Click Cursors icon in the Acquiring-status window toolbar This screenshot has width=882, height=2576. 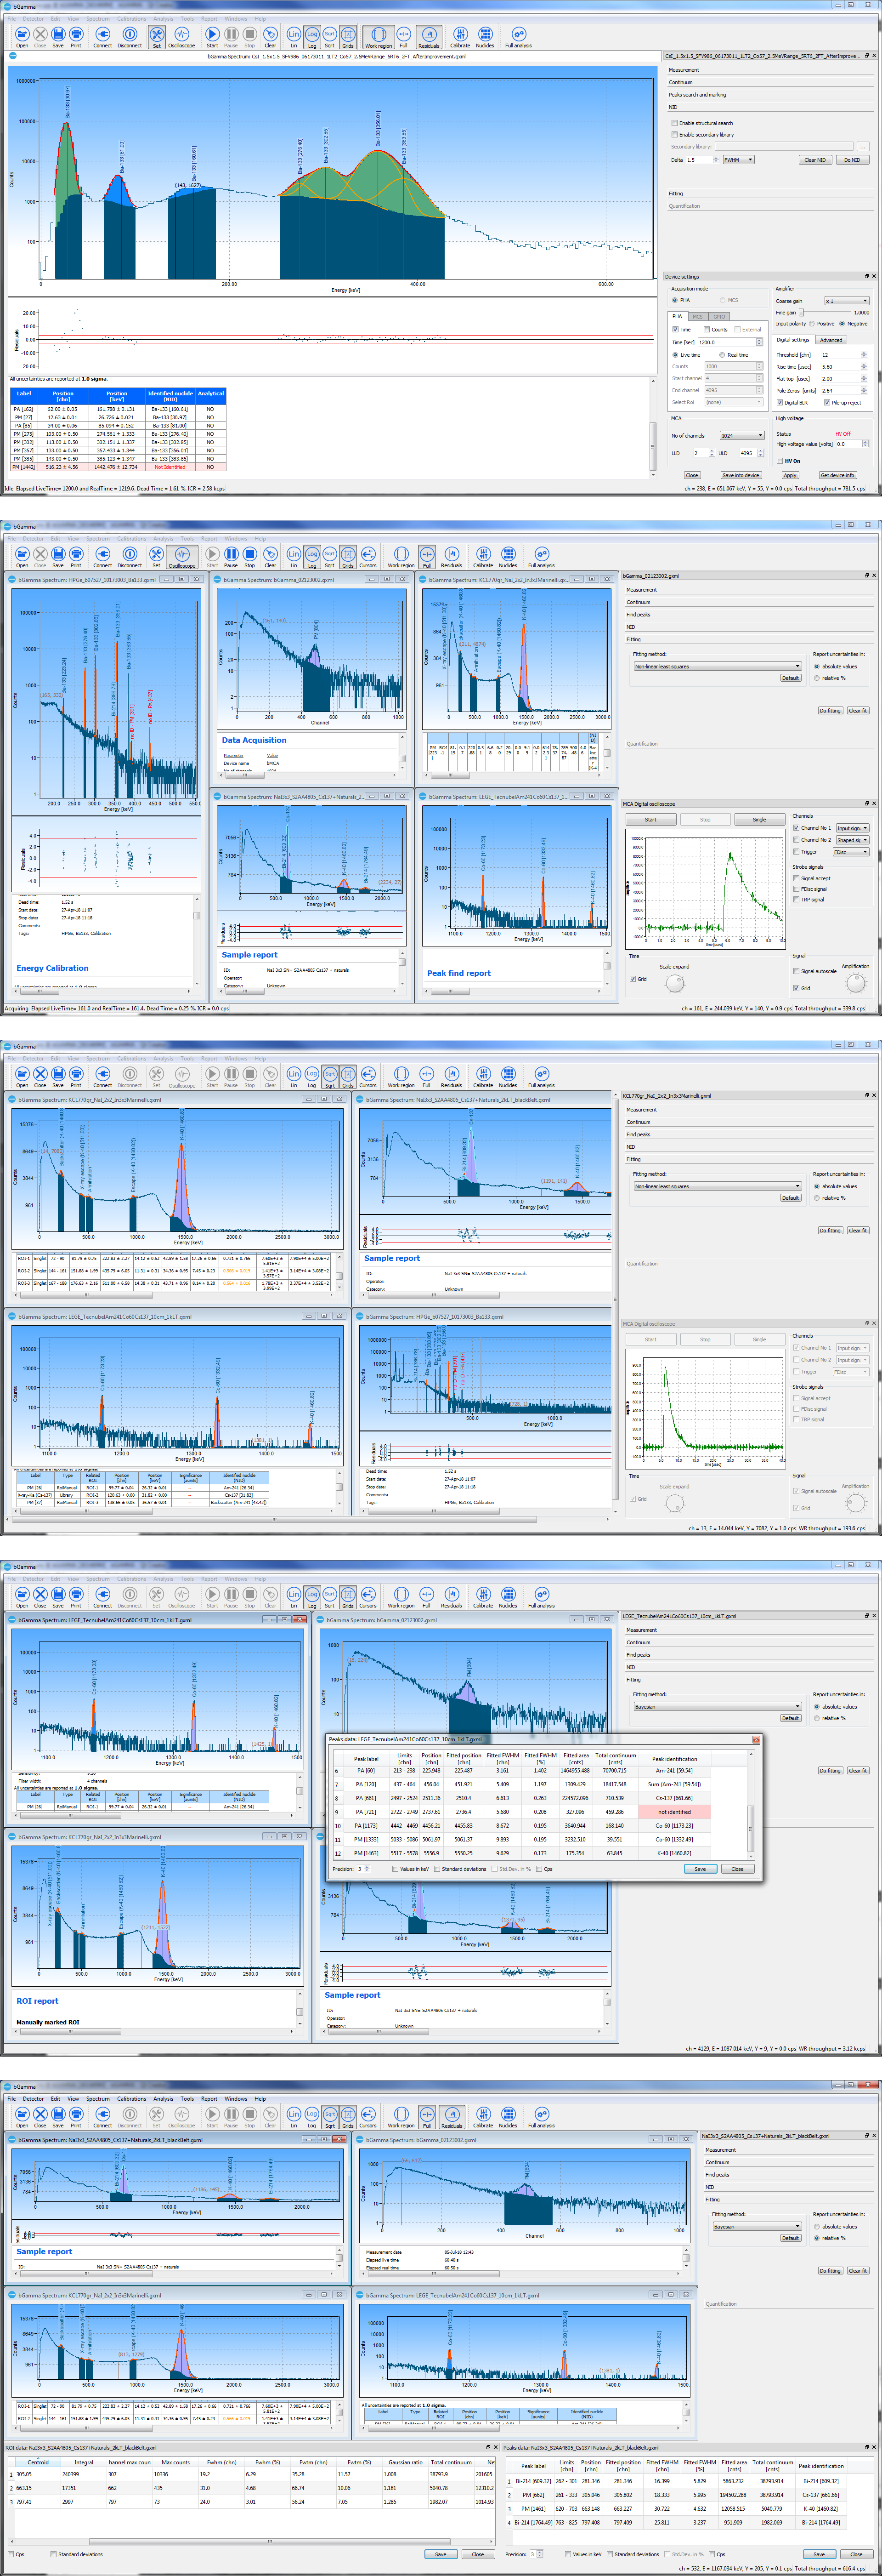pos(367,557)
